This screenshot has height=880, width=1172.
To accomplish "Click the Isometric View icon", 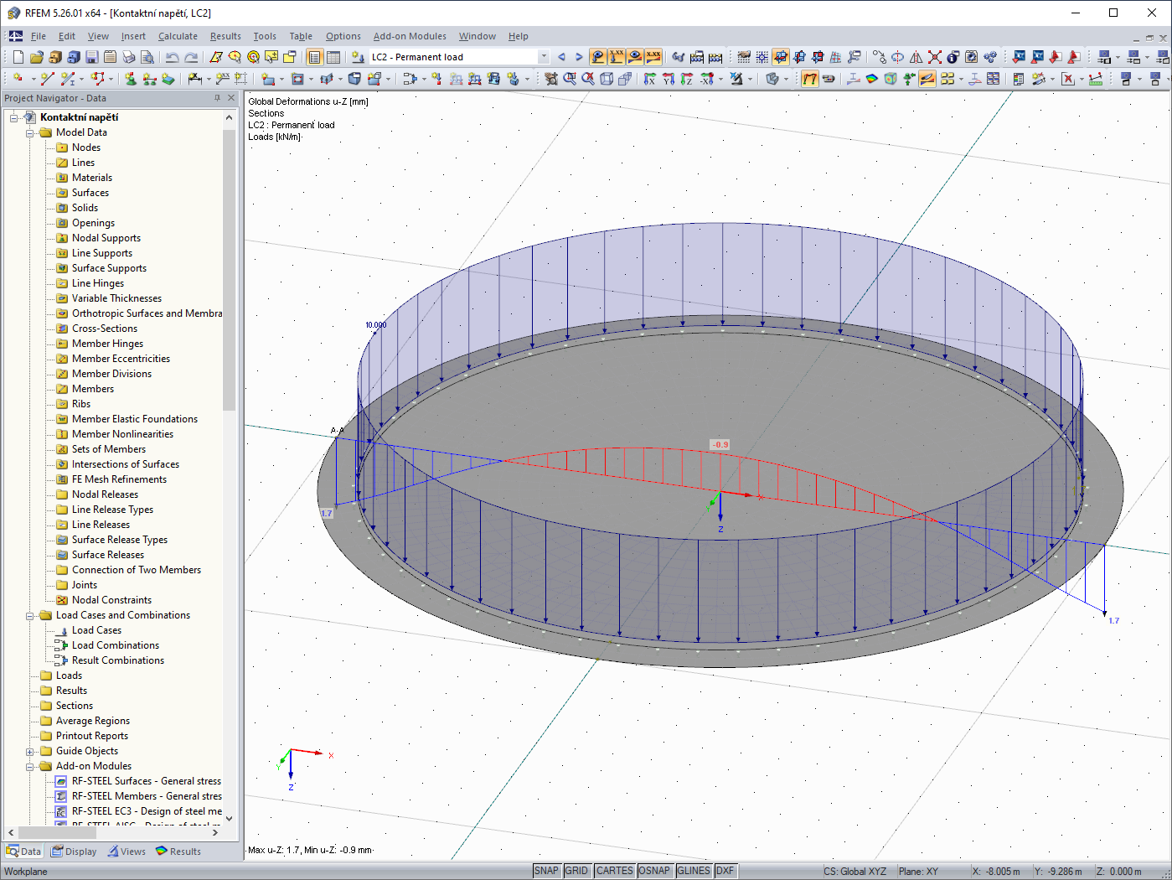I will point(606,78).
